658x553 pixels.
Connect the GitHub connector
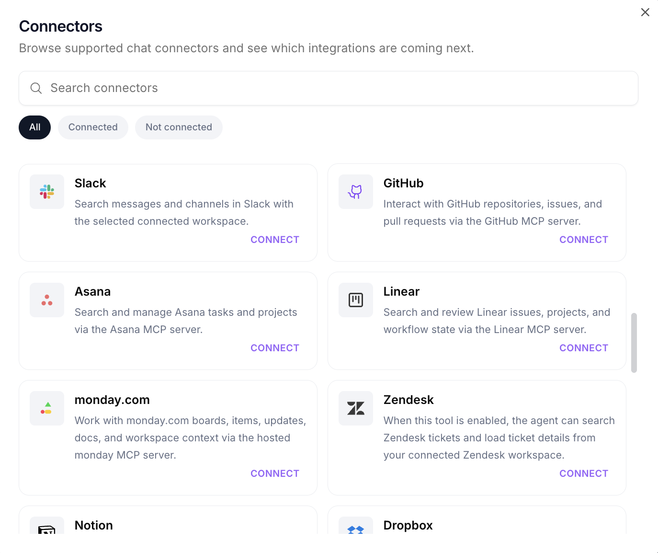tap(583, 240)
